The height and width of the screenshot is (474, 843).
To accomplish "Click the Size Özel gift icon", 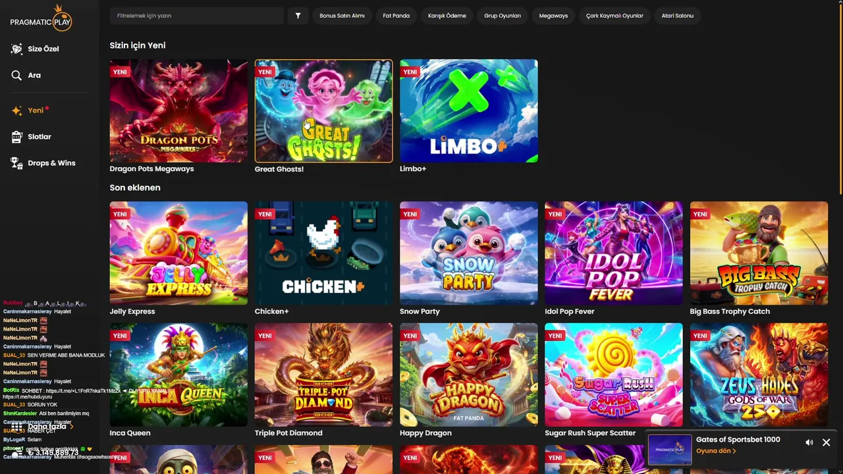I will [x=16, y=49].
